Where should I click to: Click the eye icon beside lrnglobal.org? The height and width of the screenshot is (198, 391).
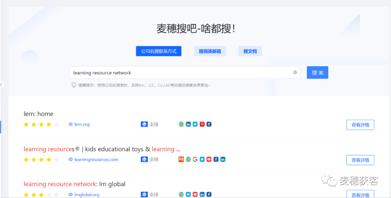[x=71, y=194]
